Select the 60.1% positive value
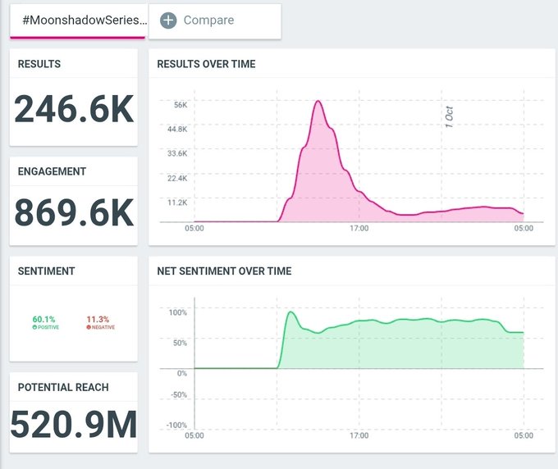This screenshot has height=469, width=558. tap(43, 319)
